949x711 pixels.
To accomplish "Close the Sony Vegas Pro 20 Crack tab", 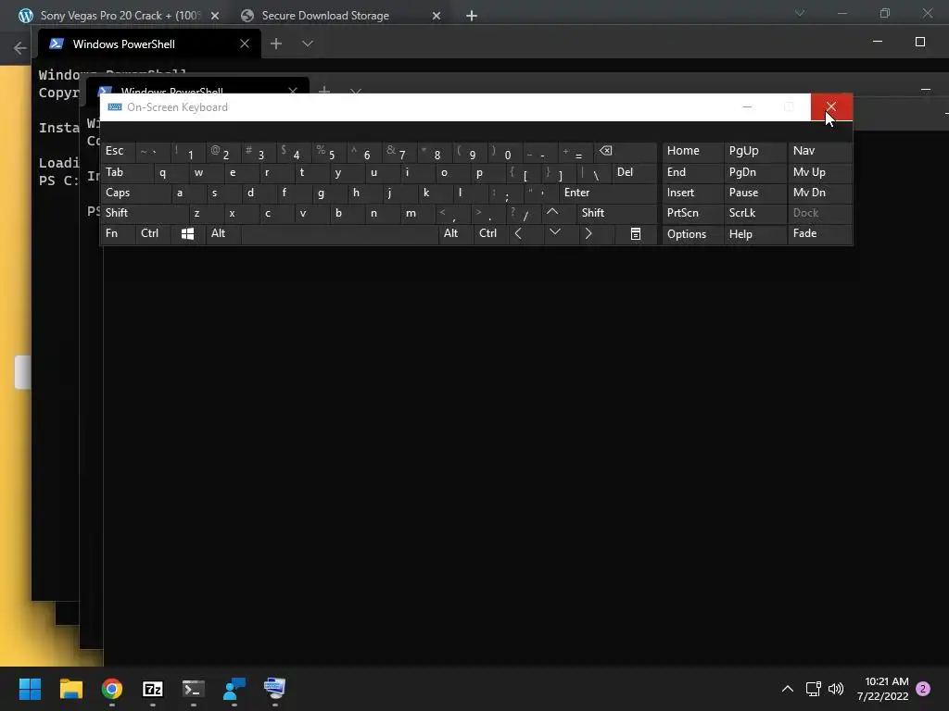I will click(215, 16).
